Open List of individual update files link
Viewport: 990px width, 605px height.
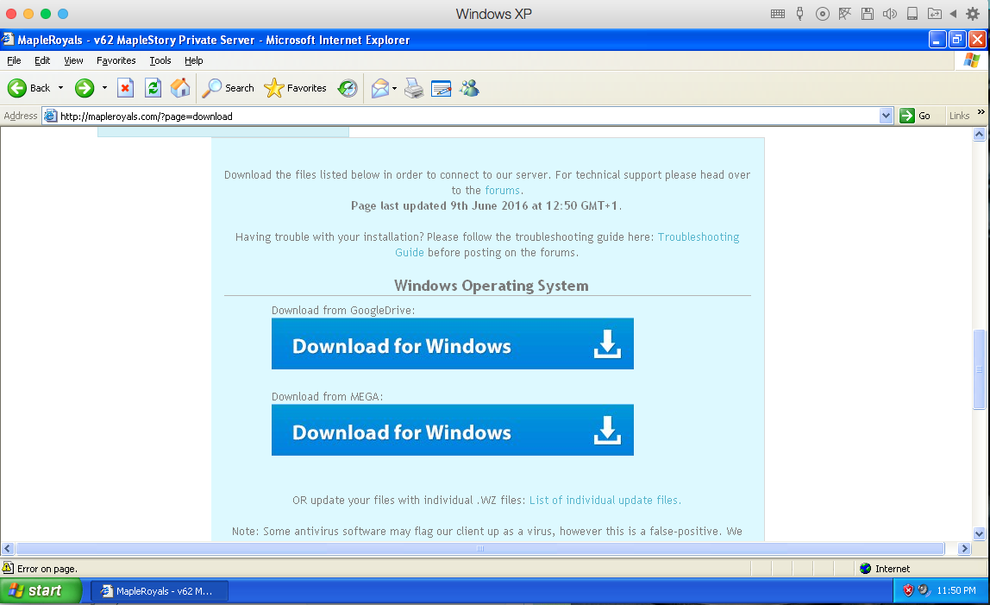coord(605,500)
